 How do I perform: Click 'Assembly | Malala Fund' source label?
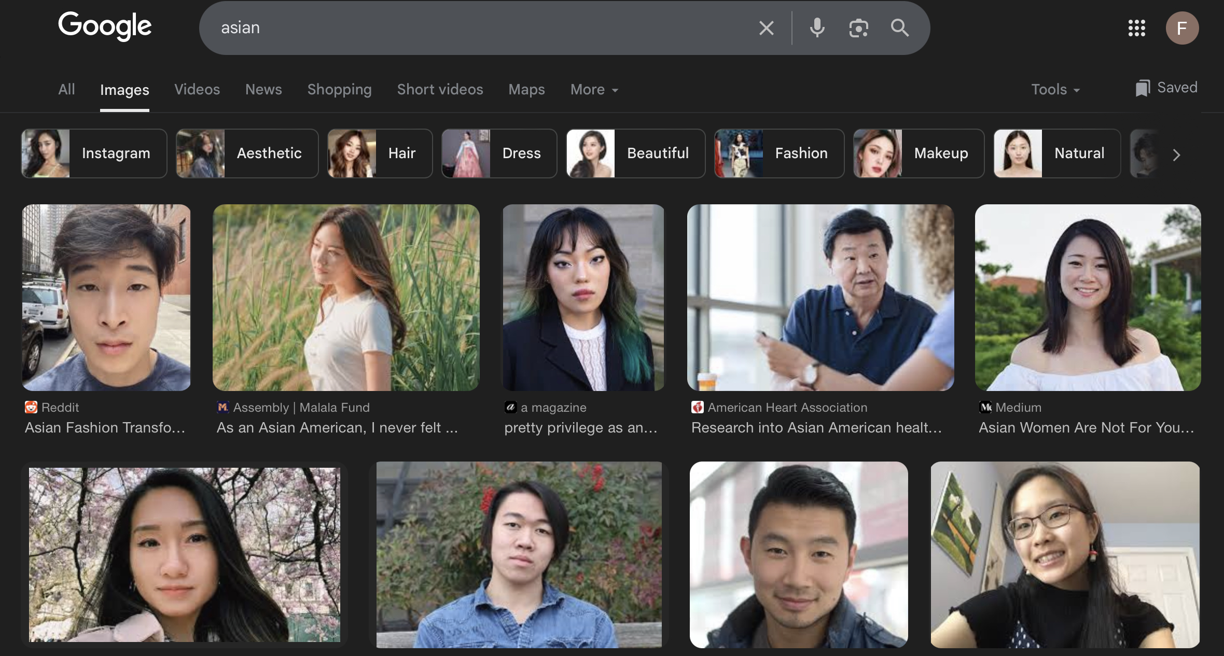pyautogui.click(x=301, y=408)
